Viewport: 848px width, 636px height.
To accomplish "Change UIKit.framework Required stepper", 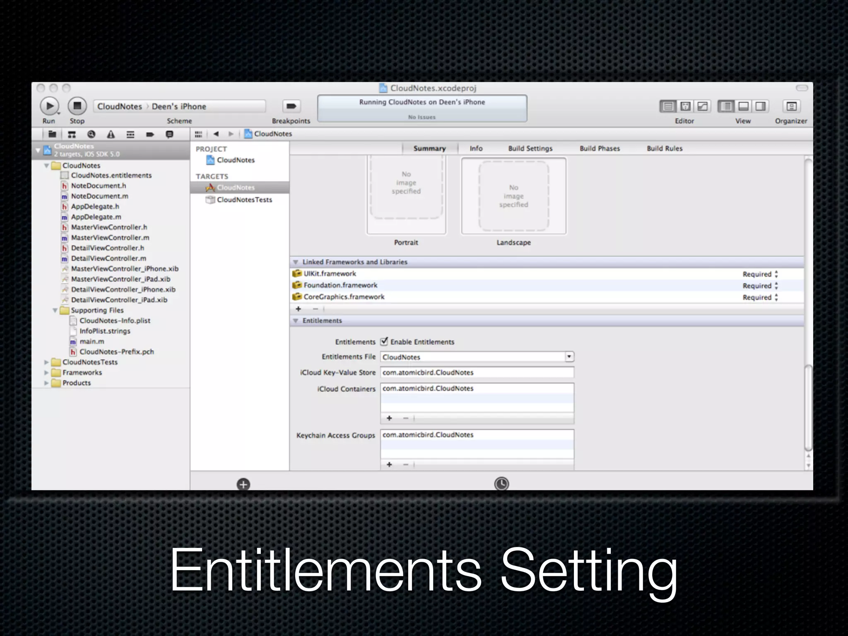I will tap(776, 274).
